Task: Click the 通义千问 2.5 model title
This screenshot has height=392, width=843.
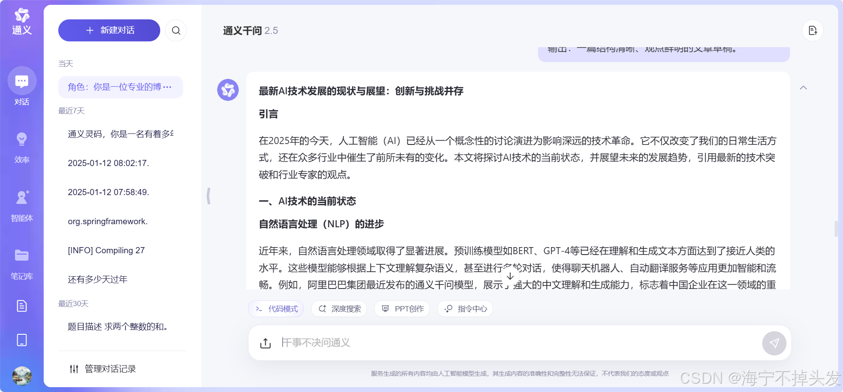Action: click(x=250, y=30)
